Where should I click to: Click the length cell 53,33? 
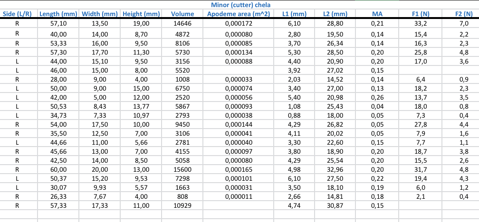point(58,43)
